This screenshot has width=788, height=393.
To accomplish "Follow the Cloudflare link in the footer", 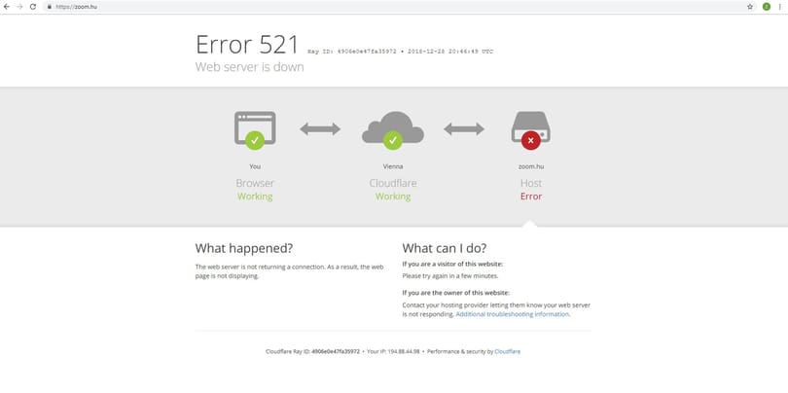I will point(508,351).
